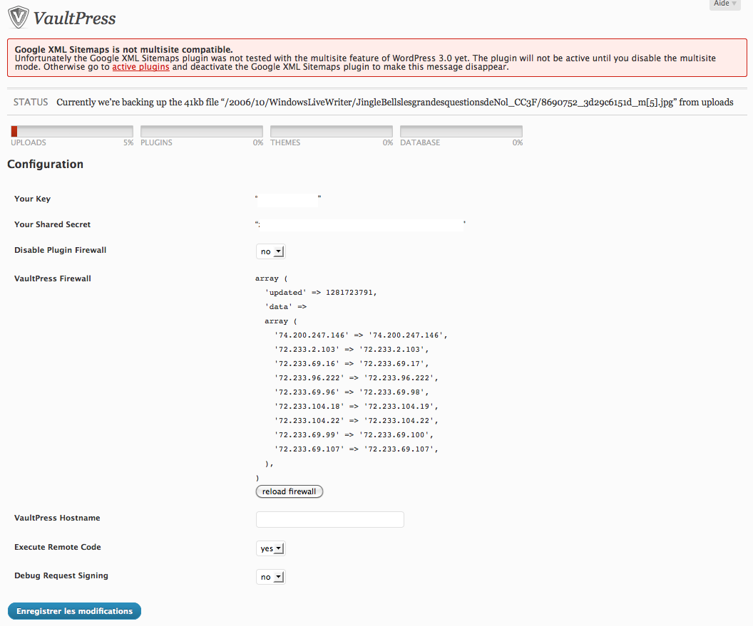Click the Execute Remote Code label

(x=58, y=547)
